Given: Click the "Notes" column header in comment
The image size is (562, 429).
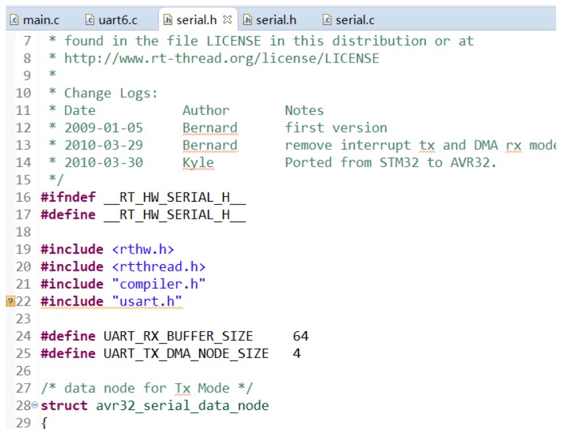Looking at the screenshot, I should [x=304, y=110].
